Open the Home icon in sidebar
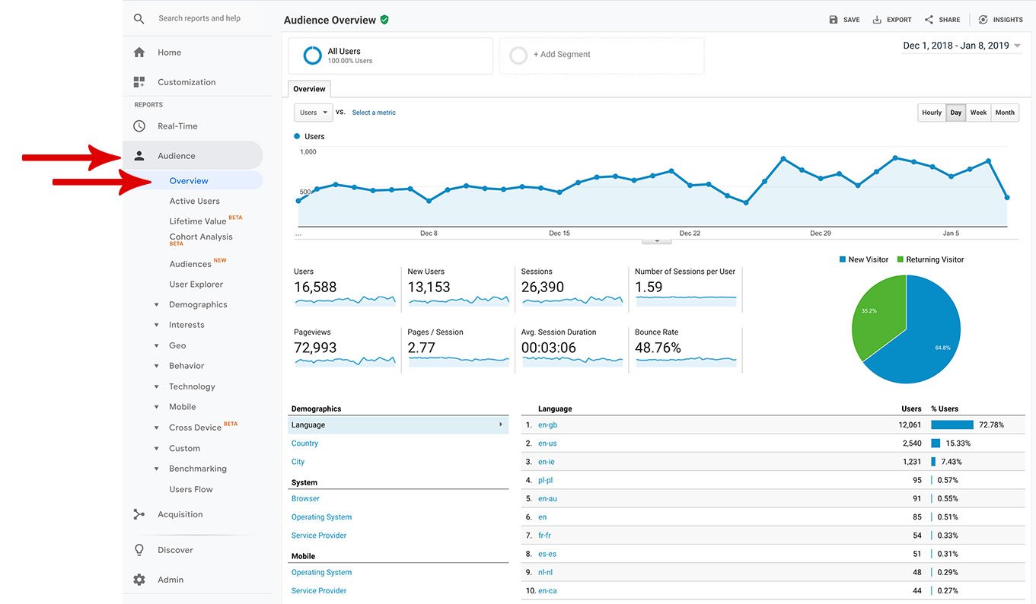1036x604 pixels. tap(139, 52)
